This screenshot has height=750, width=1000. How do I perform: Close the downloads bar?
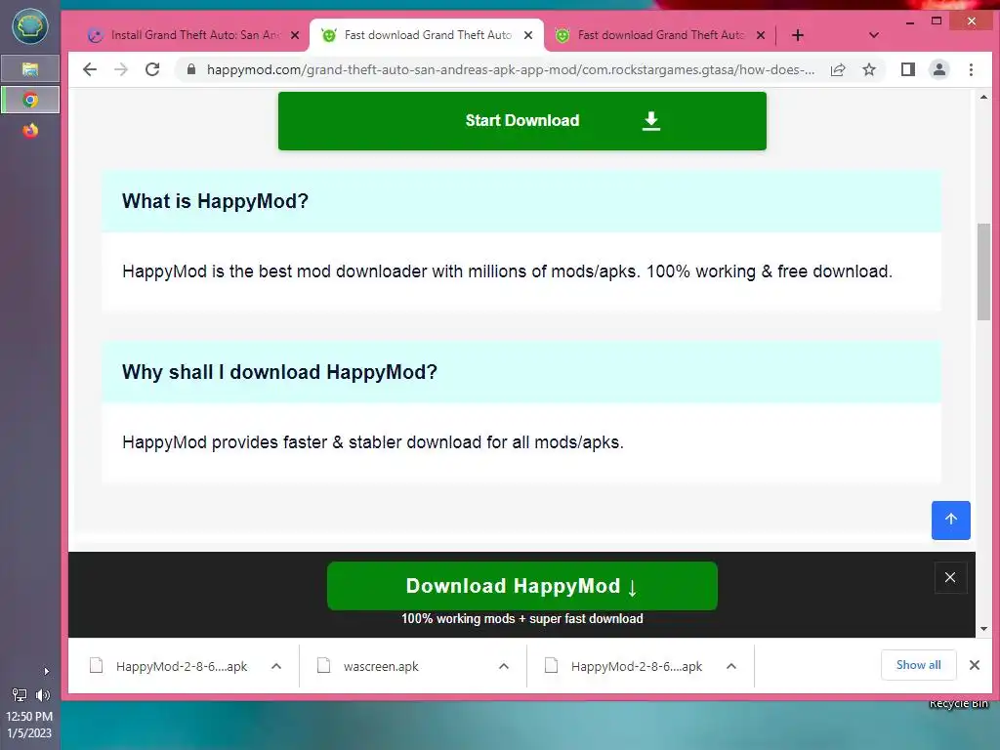click(x=975, y=665)
